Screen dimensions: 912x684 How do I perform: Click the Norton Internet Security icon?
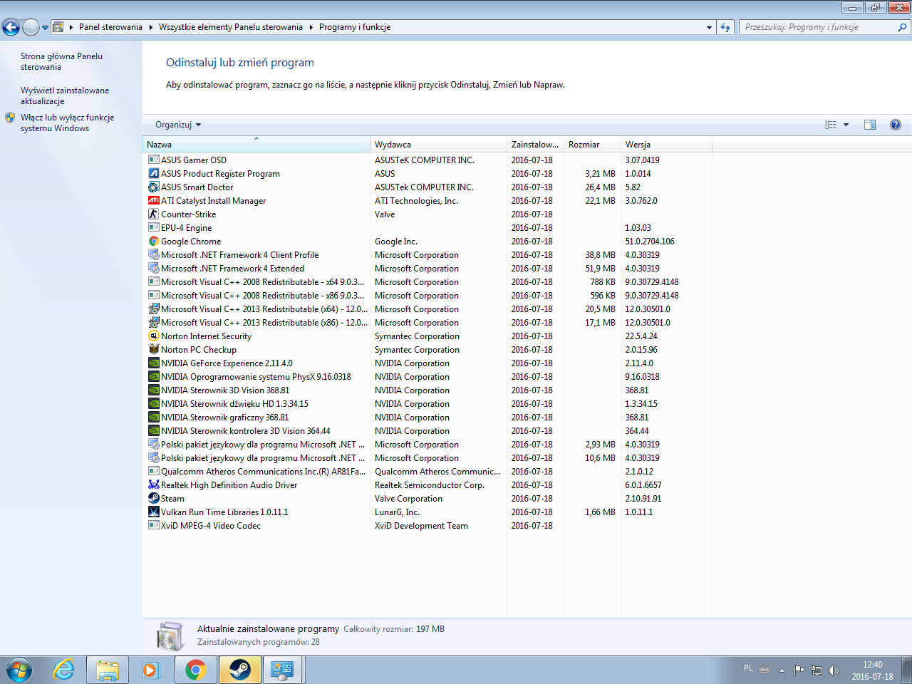153,336
